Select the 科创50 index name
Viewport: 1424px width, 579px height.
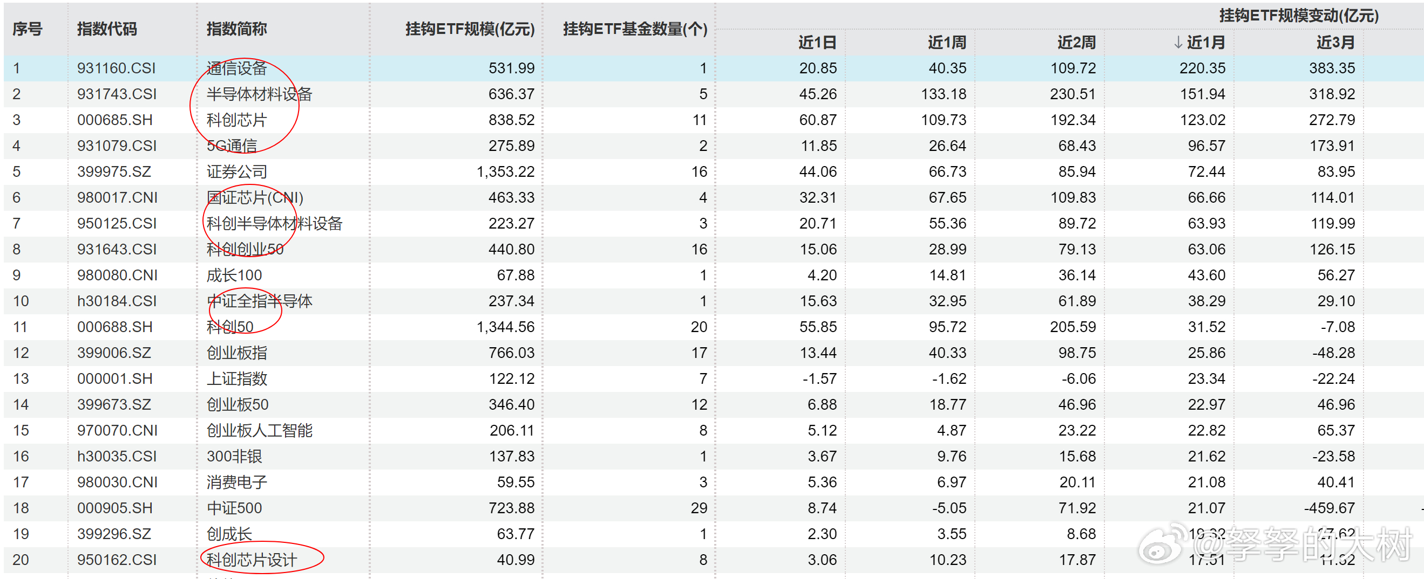tap(230, 327)
